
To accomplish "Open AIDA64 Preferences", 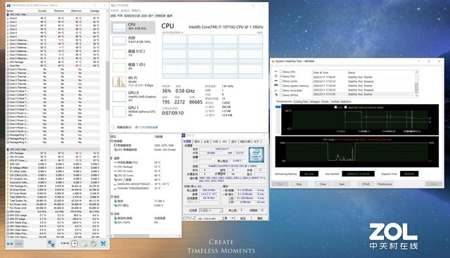I will [x=385, y=184].
